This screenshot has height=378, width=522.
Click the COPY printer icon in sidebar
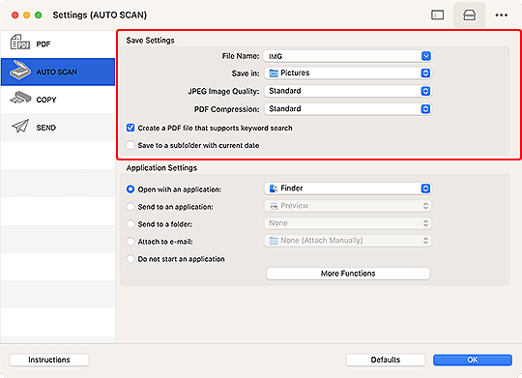20,99
